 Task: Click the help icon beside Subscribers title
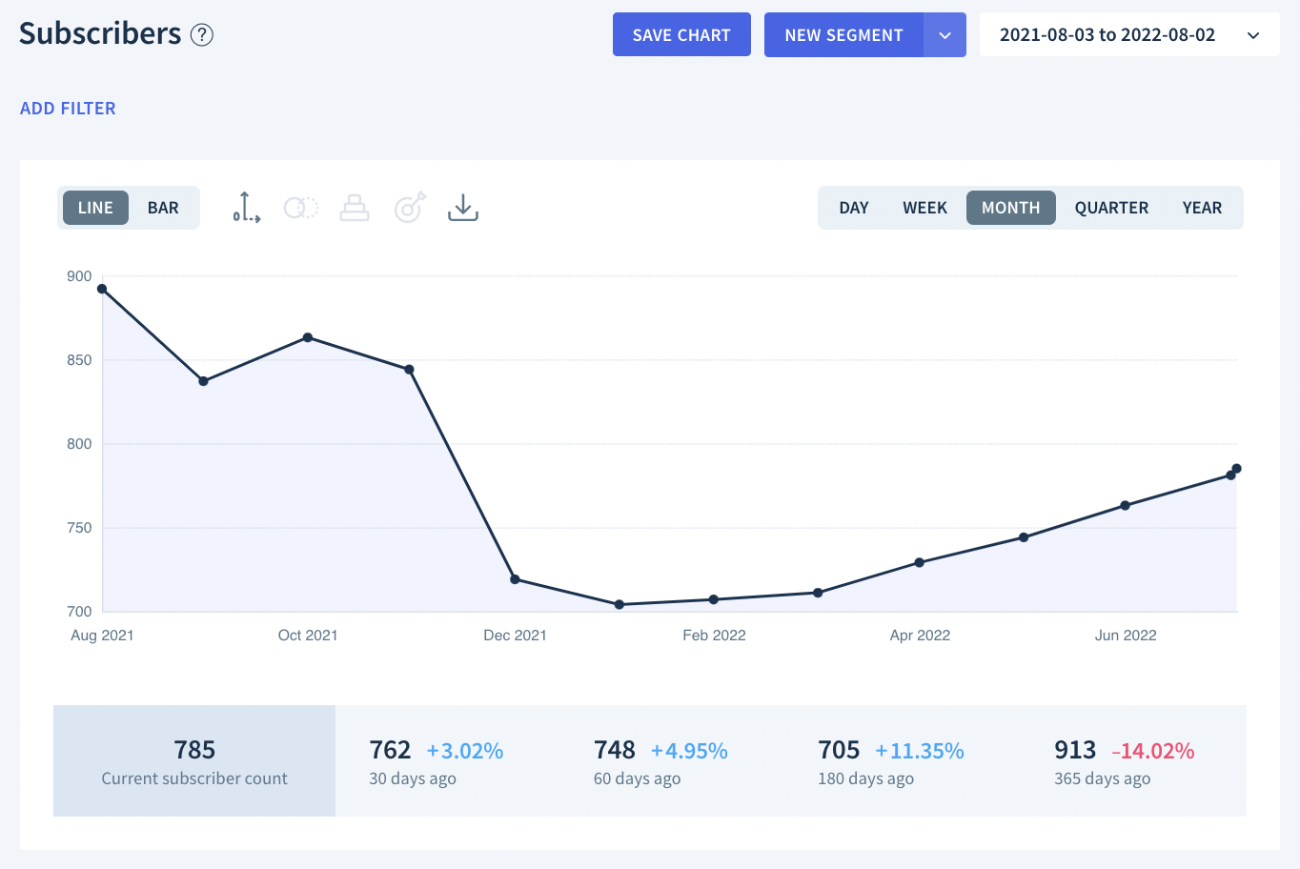[x=202, y=35]
